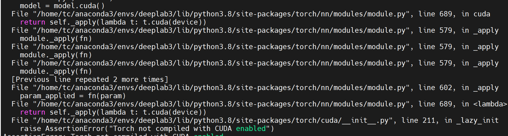The image size is (508, 136).
Task: Click the green 'enabled' word in raise line
Action: (251, 129)
